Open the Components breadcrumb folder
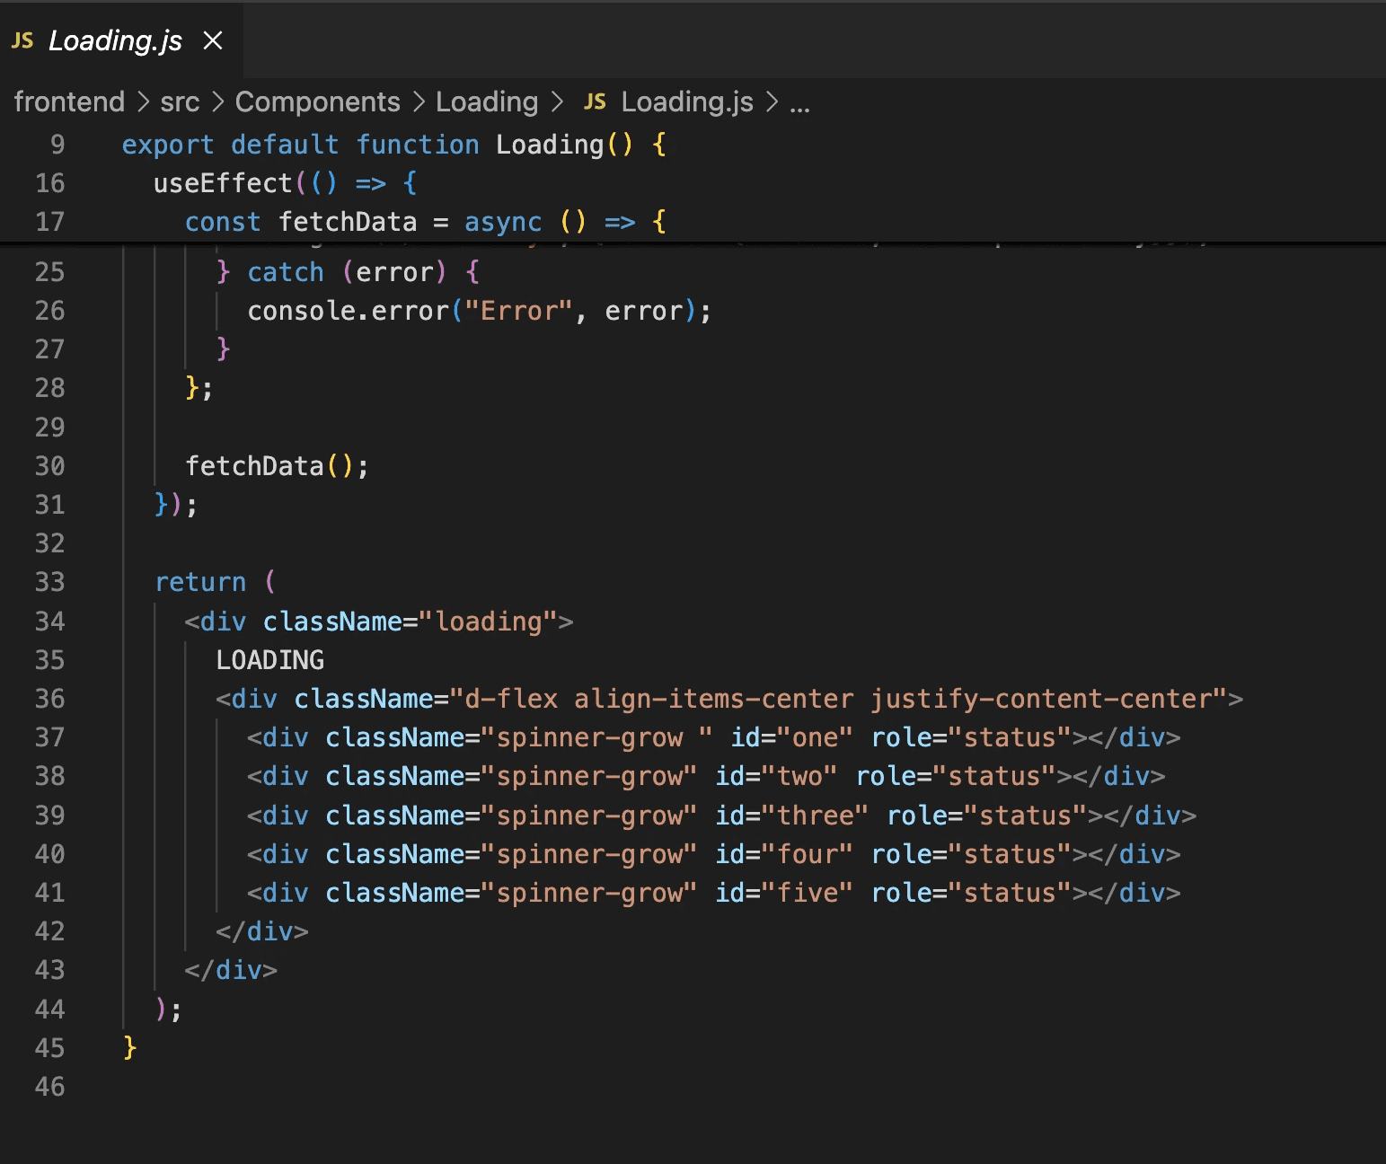This screenshot has height=1164, width=1386. 317,101
